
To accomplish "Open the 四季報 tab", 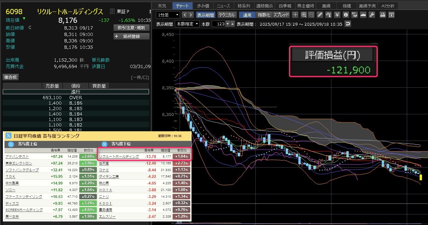I will coord(285,6).
